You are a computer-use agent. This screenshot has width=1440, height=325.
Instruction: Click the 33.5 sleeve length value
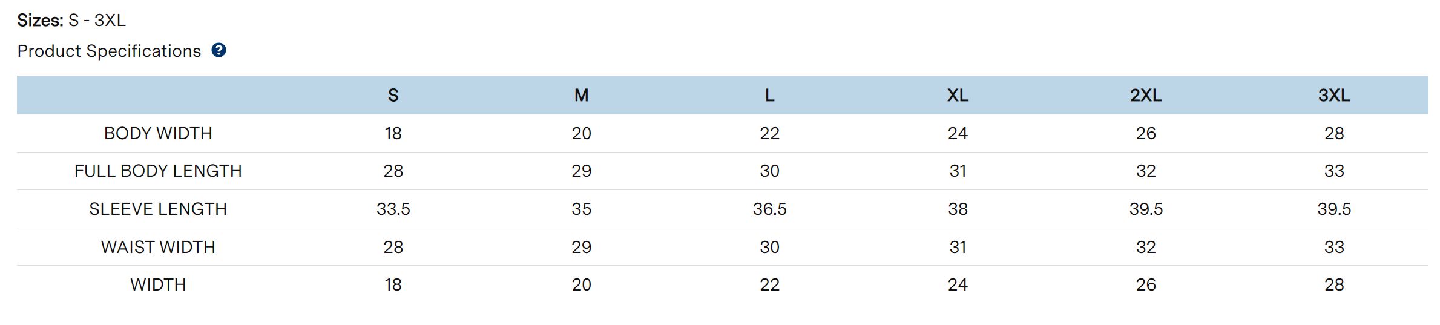click(393, 209)
